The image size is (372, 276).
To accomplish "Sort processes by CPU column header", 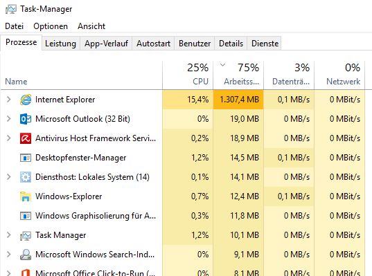I will (x=188, y=75).
